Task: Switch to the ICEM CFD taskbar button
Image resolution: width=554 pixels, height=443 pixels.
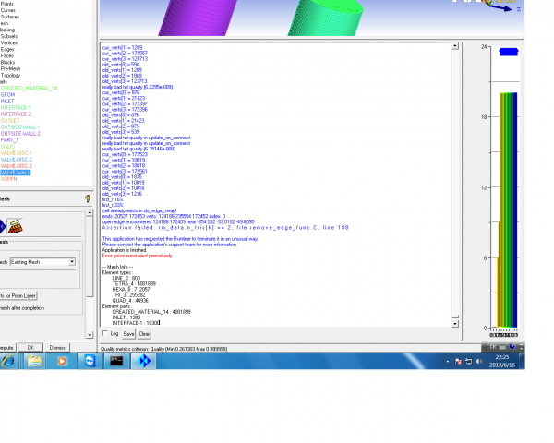Action: [x=144, y=361]
